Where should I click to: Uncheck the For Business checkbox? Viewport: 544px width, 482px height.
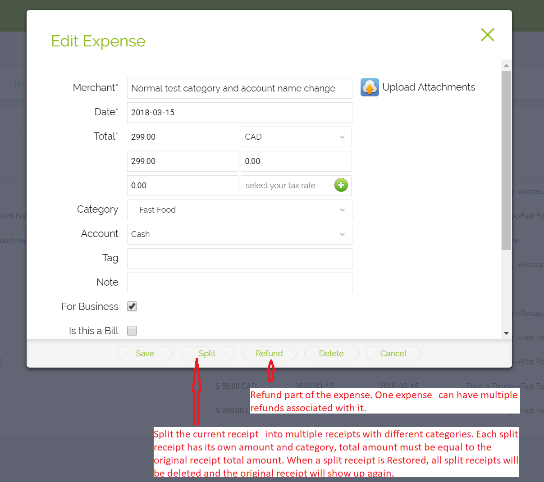pyautogui.click(x=132, y=306)
